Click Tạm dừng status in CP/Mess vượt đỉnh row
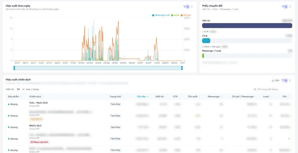The width and height of the screenshot is (298, 153). 115,138
